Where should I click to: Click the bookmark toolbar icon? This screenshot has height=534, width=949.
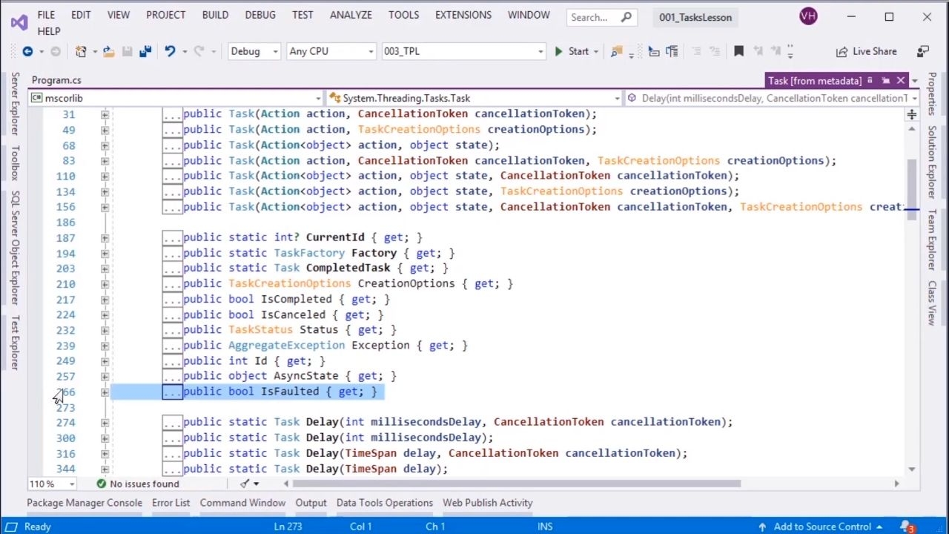[x=738, y=51]
